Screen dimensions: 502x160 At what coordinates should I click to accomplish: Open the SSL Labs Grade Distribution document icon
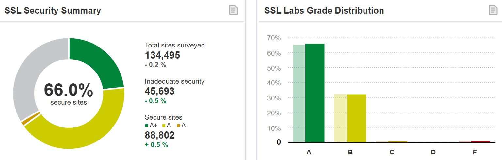pyautogui.click(x=493, y=10)
